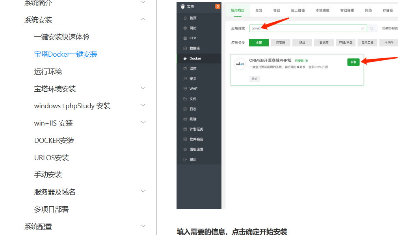This screenshot has width=398, height=235.
Task: Expand the 宝塔环境安装 chevron
Action: click(x=143, y=88)
